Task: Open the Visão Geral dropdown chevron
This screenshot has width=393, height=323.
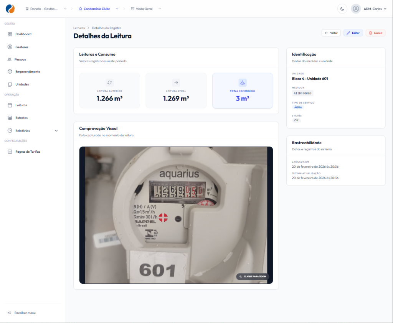Action: point(160,9)
